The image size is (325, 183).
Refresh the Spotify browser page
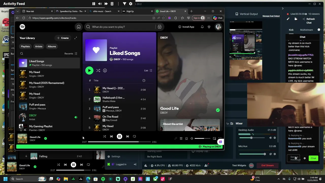tap(24, 18)
